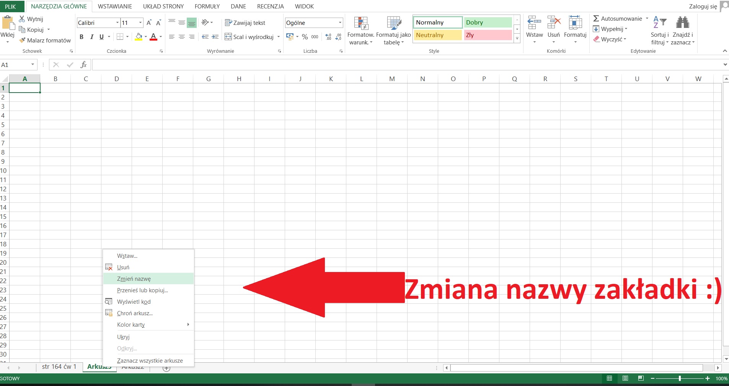Open the Ogólne number format dropdown
This screenshot has width=729, height=386.
click(340, 23)
